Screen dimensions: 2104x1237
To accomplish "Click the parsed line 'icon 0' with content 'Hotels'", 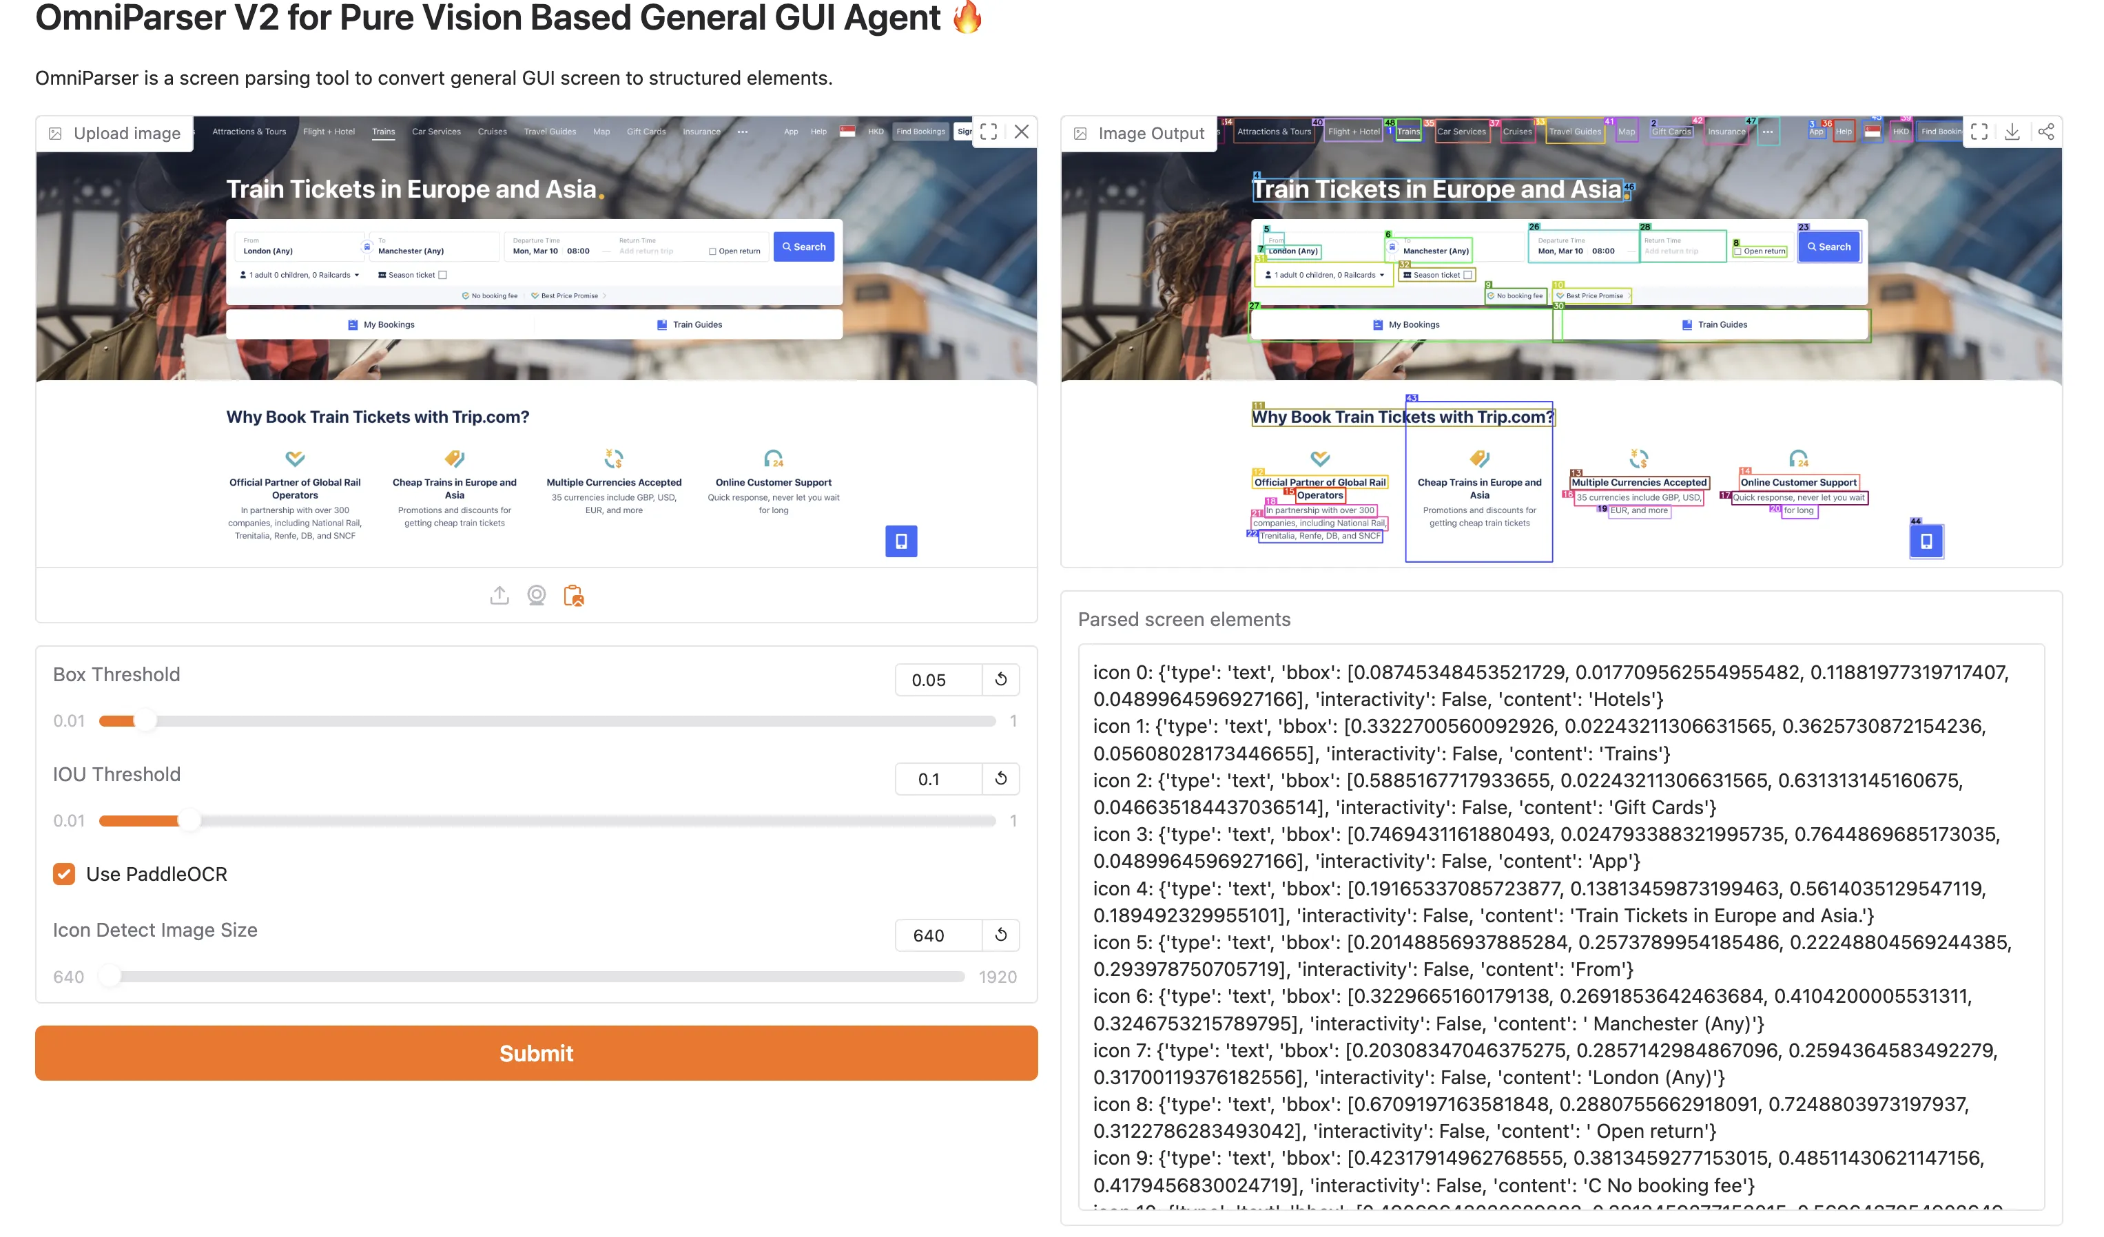I will [1551, 686].
